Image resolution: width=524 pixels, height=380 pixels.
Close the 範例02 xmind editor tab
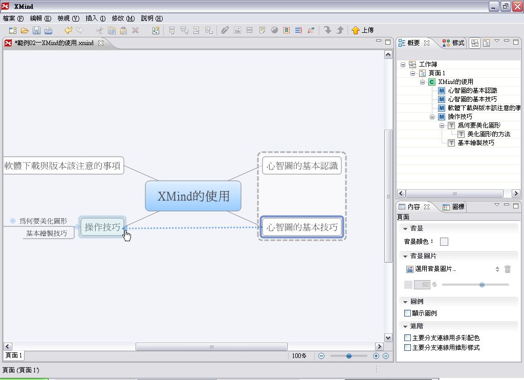[101, 43]
